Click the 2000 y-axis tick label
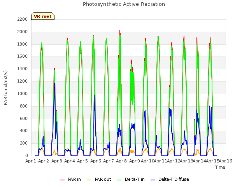This screenshot has height=187, width=249. coord(23,32)
